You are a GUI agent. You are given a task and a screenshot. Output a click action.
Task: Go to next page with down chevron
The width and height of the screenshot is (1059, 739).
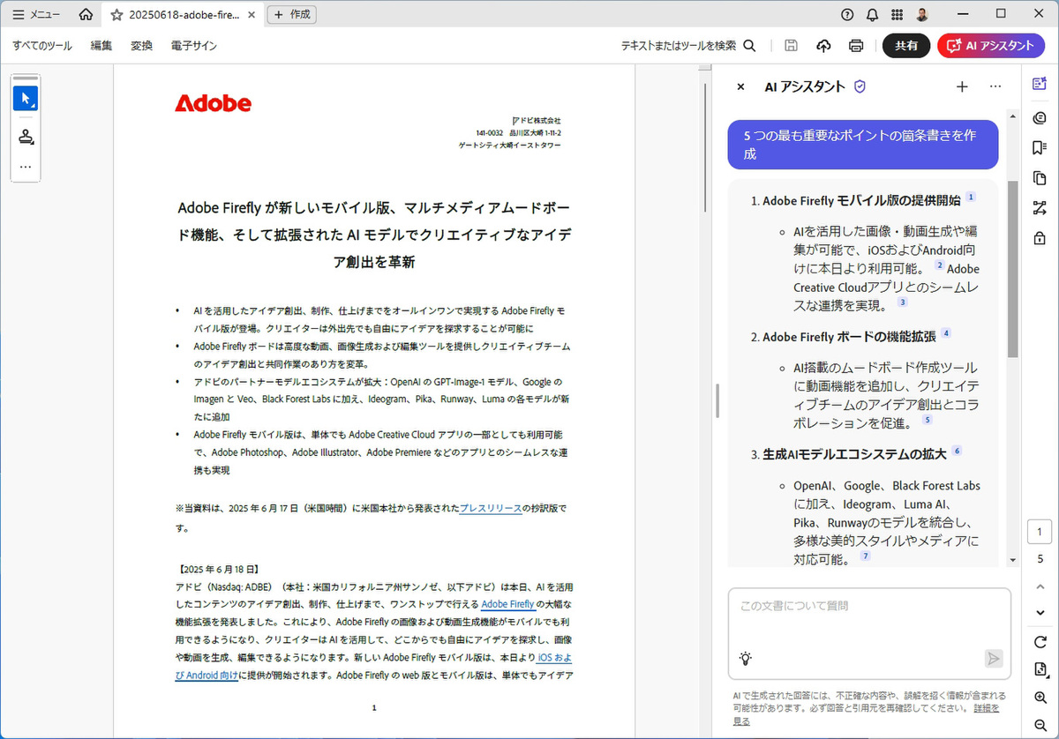[1040, 613]
